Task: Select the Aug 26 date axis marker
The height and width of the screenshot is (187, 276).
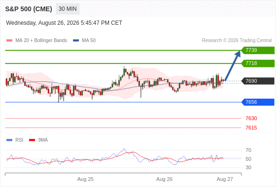Action: point(164,179)
